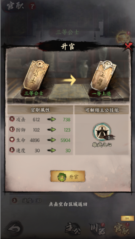Tap the 防御 defense shield icon

point(12,129)
